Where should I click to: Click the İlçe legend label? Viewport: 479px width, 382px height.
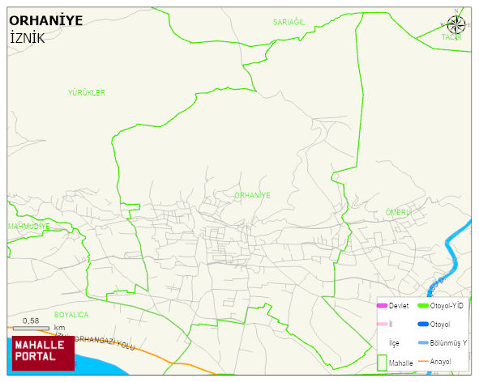tap(394, 343)
